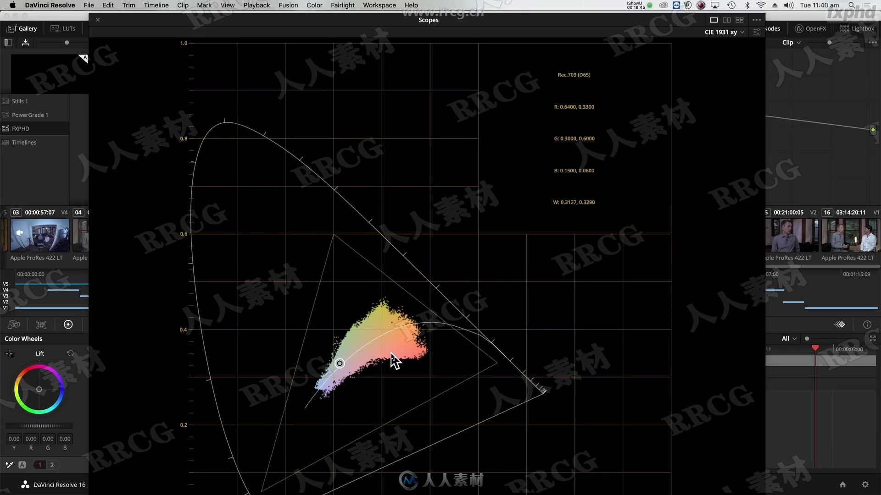Viewport: 881px width, 495px height.
Task: Open node editor three-dot options
Action: pyautogui.click(x=873, y=42)
